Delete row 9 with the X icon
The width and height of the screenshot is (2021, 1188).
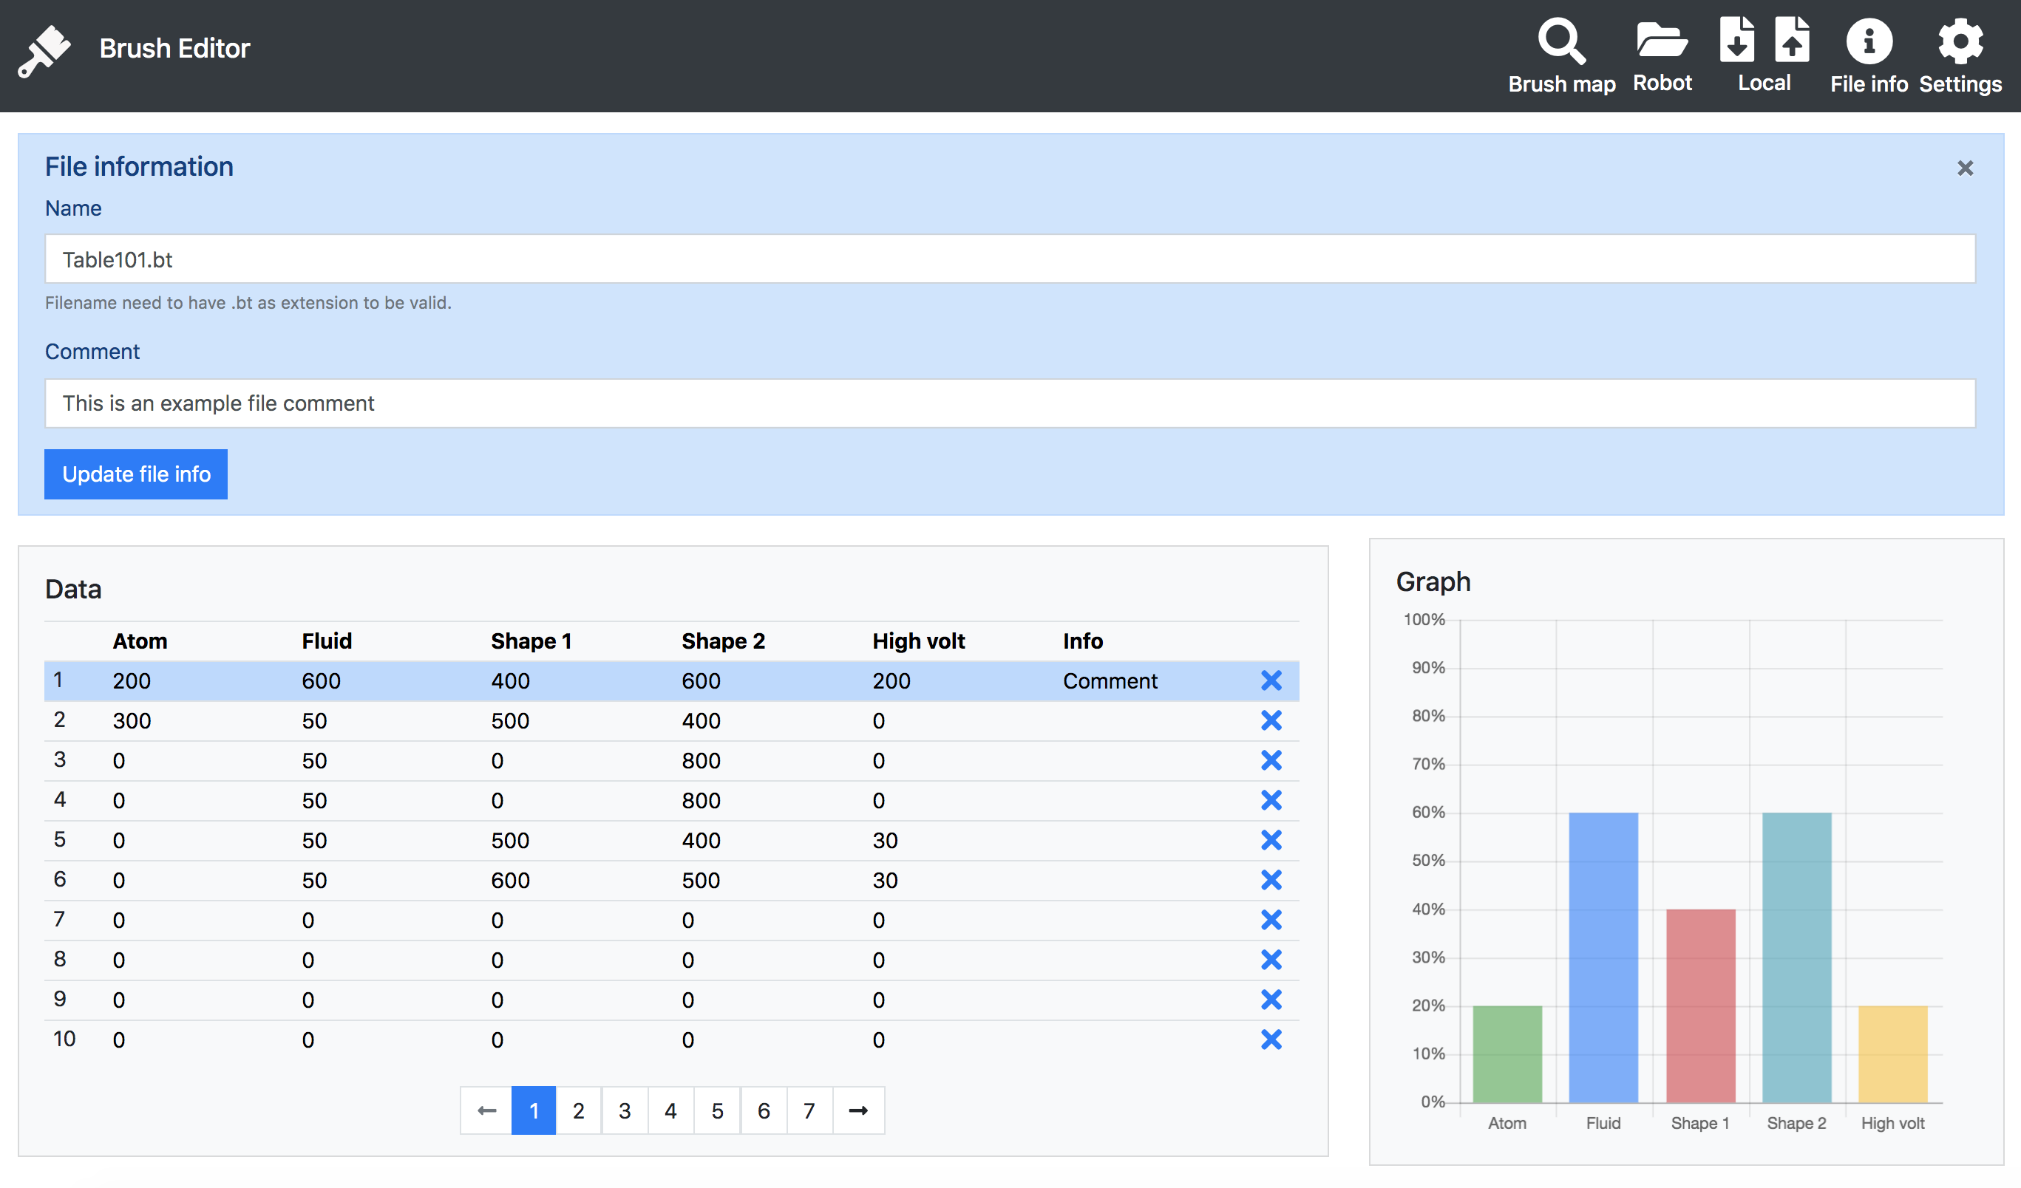(1271, 1000)
